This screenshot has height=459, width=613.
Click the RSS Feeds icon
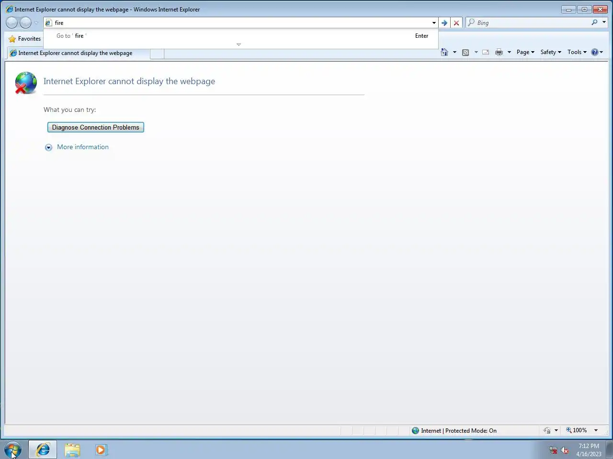[x=465, y=52]
